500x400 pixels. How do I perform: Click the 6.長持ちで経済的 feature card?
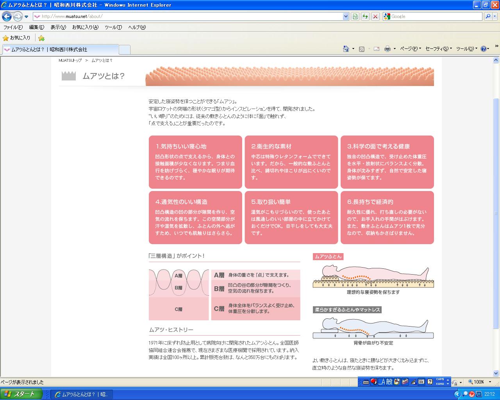387,218
